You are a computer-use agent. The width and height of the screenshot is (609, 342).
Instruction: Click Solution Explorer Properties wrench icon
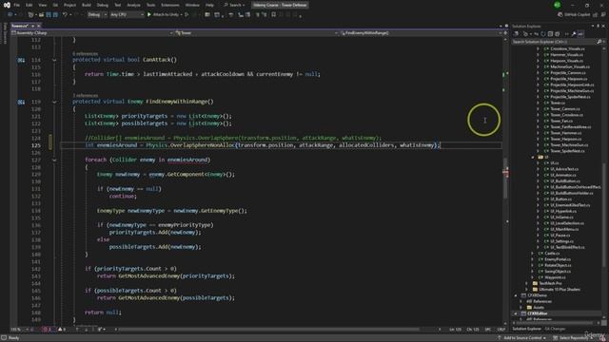574,34
